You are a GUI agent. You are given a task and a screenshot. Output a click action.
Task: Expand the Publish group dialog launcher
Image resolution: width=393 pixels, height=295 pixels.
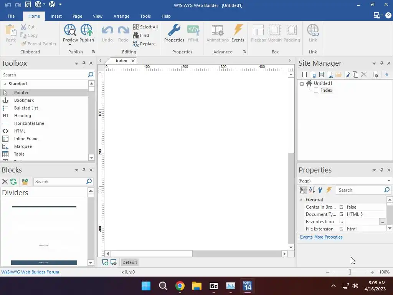(93, 52)
